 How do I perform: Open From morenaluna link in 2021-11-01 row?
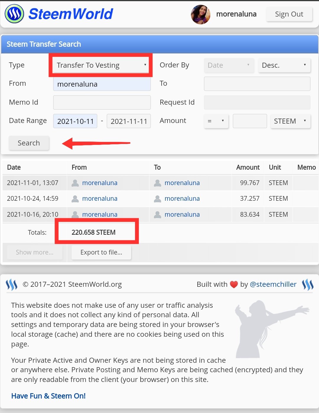[x=100, y=183]
